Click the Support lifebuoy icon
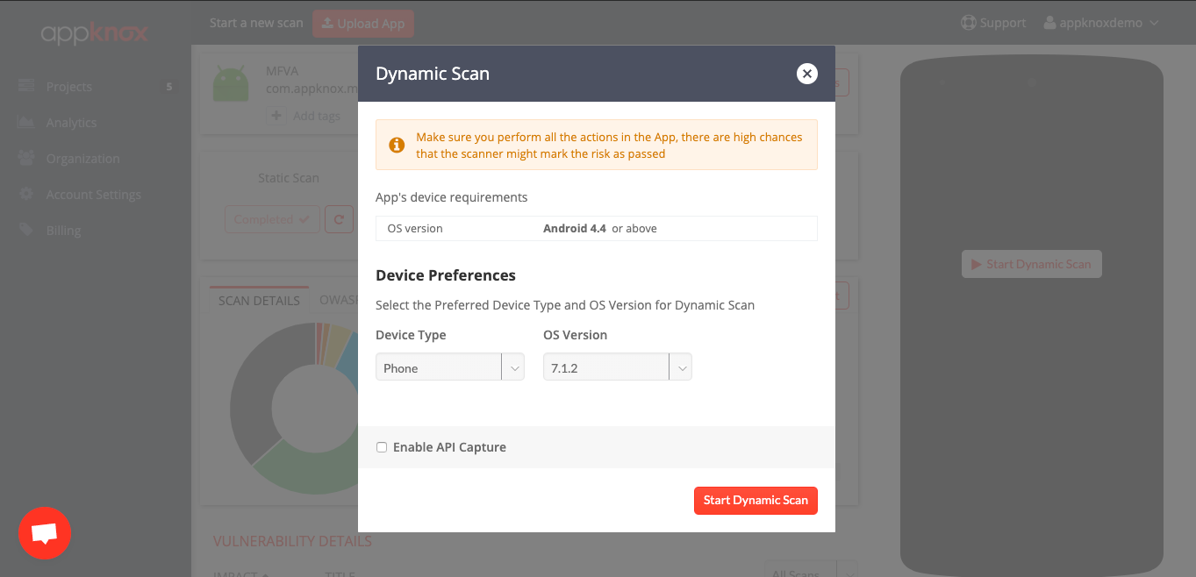The image size is (1196, 577). pos(969,23)
